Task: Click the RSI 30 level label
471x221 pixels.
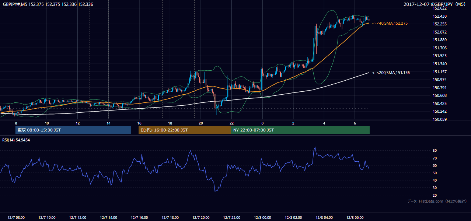Action: coord(435,188)
